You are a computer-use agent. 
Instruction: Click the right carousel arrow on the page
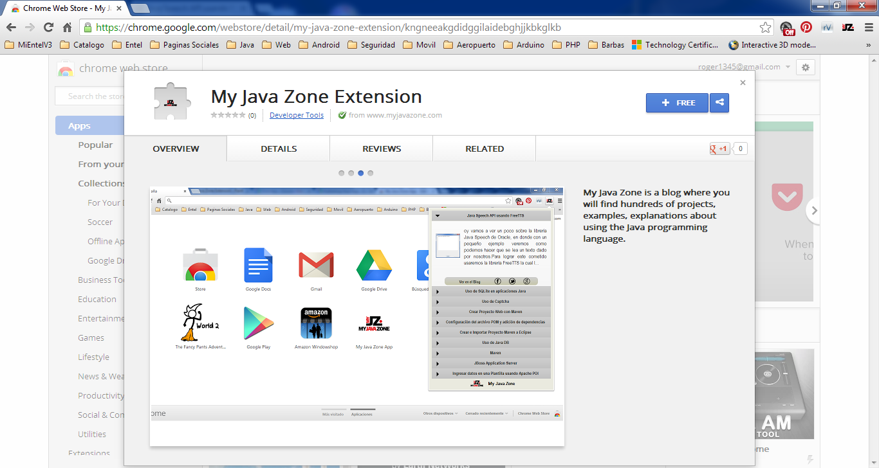click(x=814, y=210)
